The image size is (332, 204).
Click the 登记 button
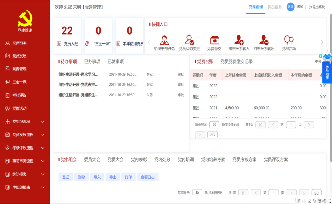(65, 177)
